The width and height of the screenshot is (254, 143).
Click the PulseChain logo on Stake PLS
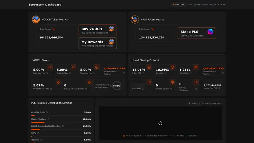(x=210, y=31)
